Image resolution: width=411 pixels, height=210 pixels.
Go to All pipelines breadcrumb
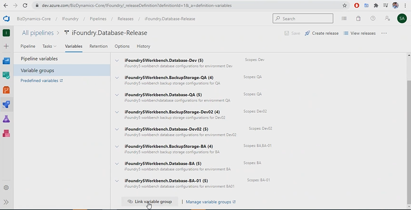(x=38, y=33)
